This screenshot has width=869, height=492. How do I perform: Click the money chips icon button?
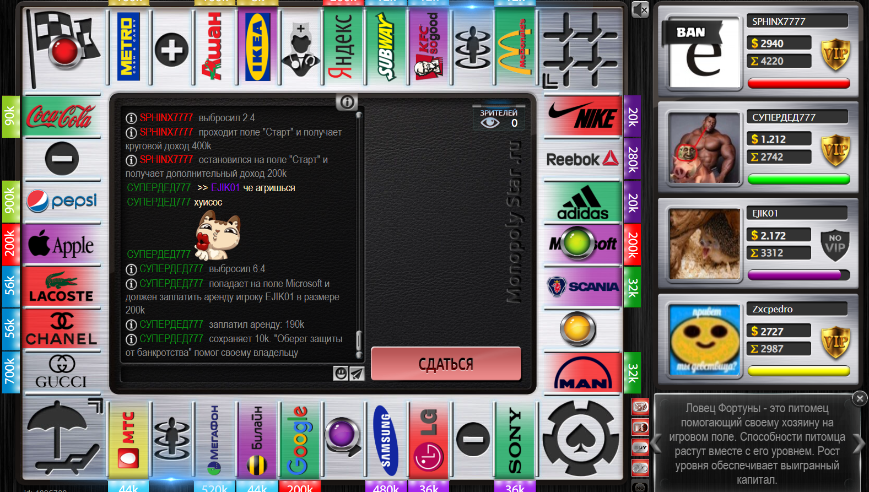(x=640, y=428)
